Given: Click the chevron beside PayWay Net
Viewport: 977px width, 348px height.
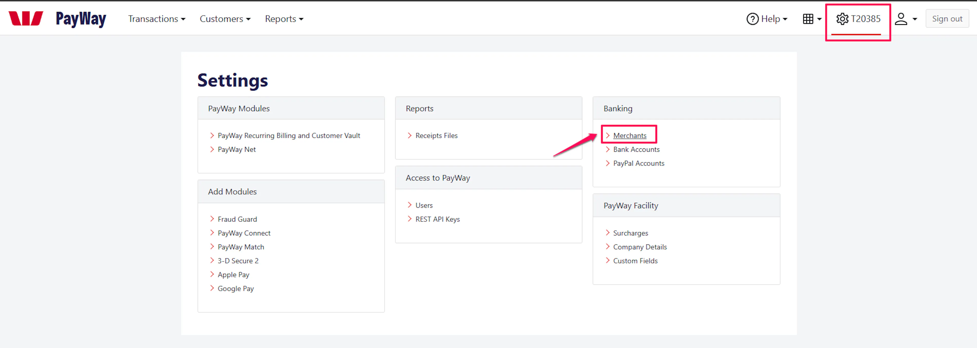Looking at the screenshot, I should (x=212, y=149).
